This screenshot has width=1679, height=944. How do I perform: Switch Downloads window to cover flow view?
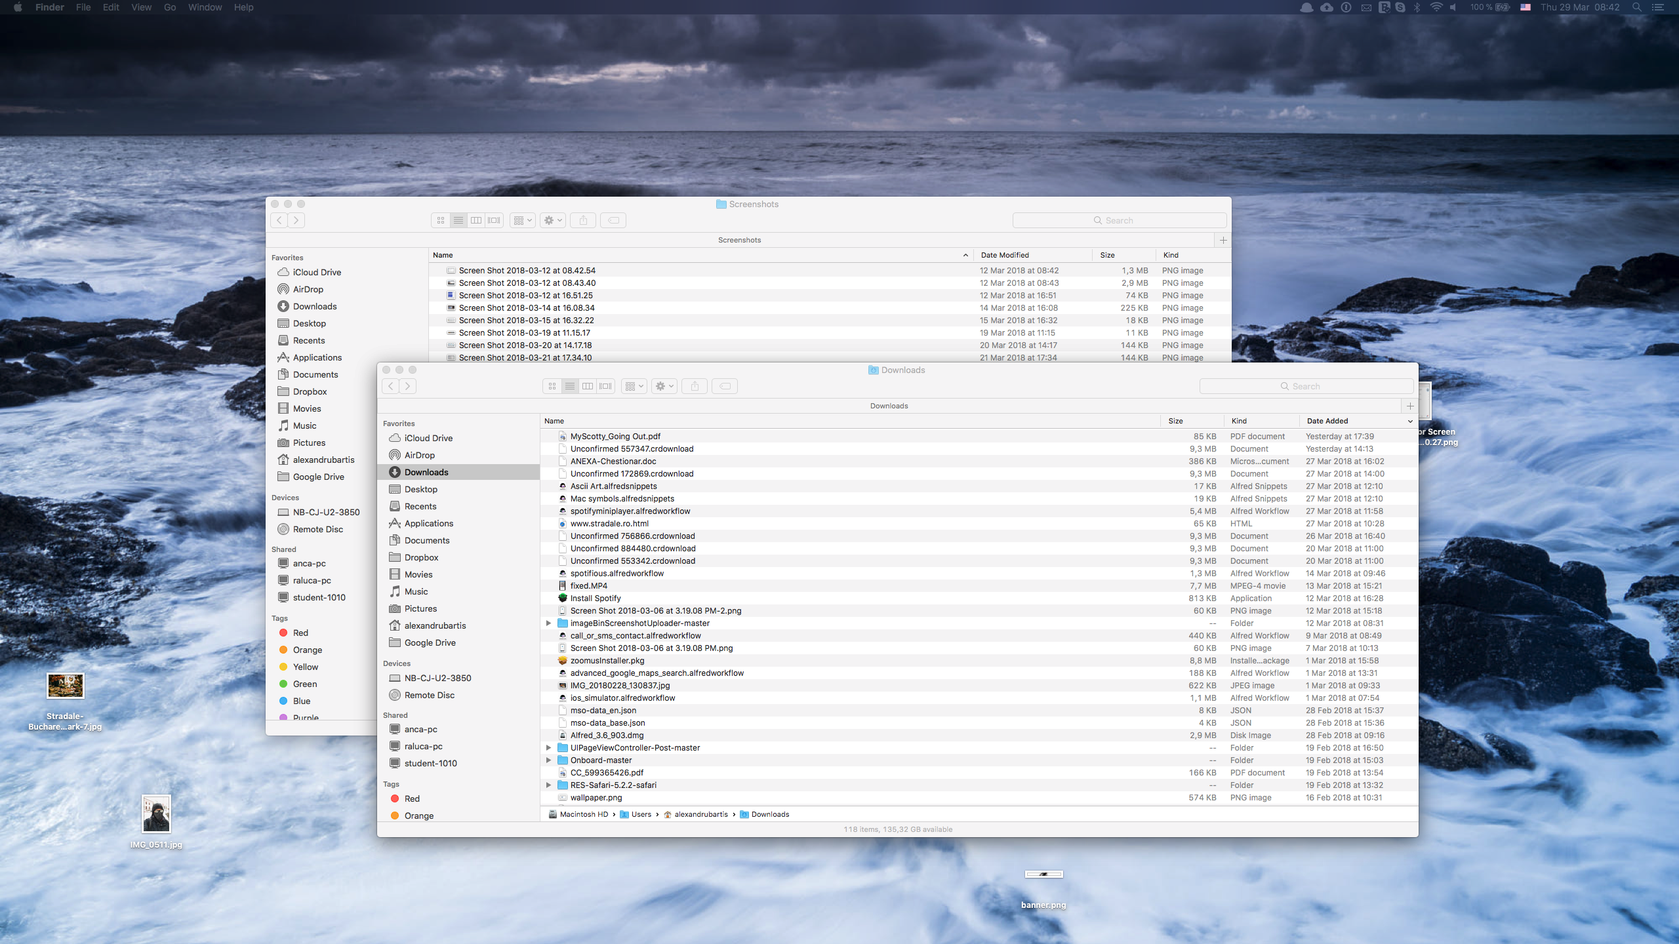point(606,386)
